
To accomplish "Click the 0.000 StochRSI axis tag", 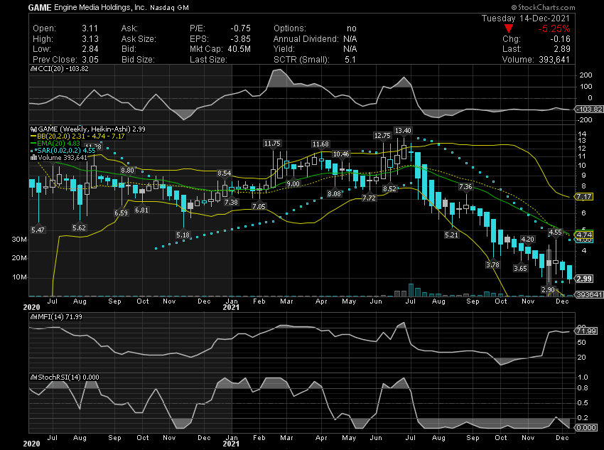I will (586, 428).
